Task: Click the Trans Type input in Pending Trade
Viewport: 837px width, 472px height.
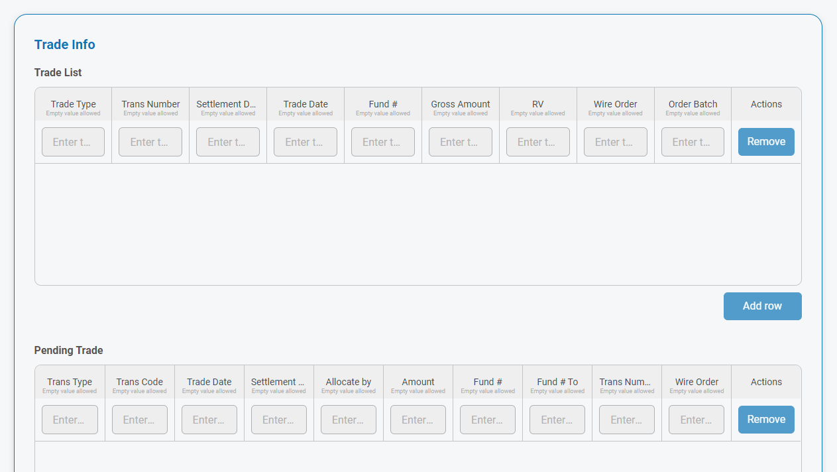Action: (x=70, y=420)
